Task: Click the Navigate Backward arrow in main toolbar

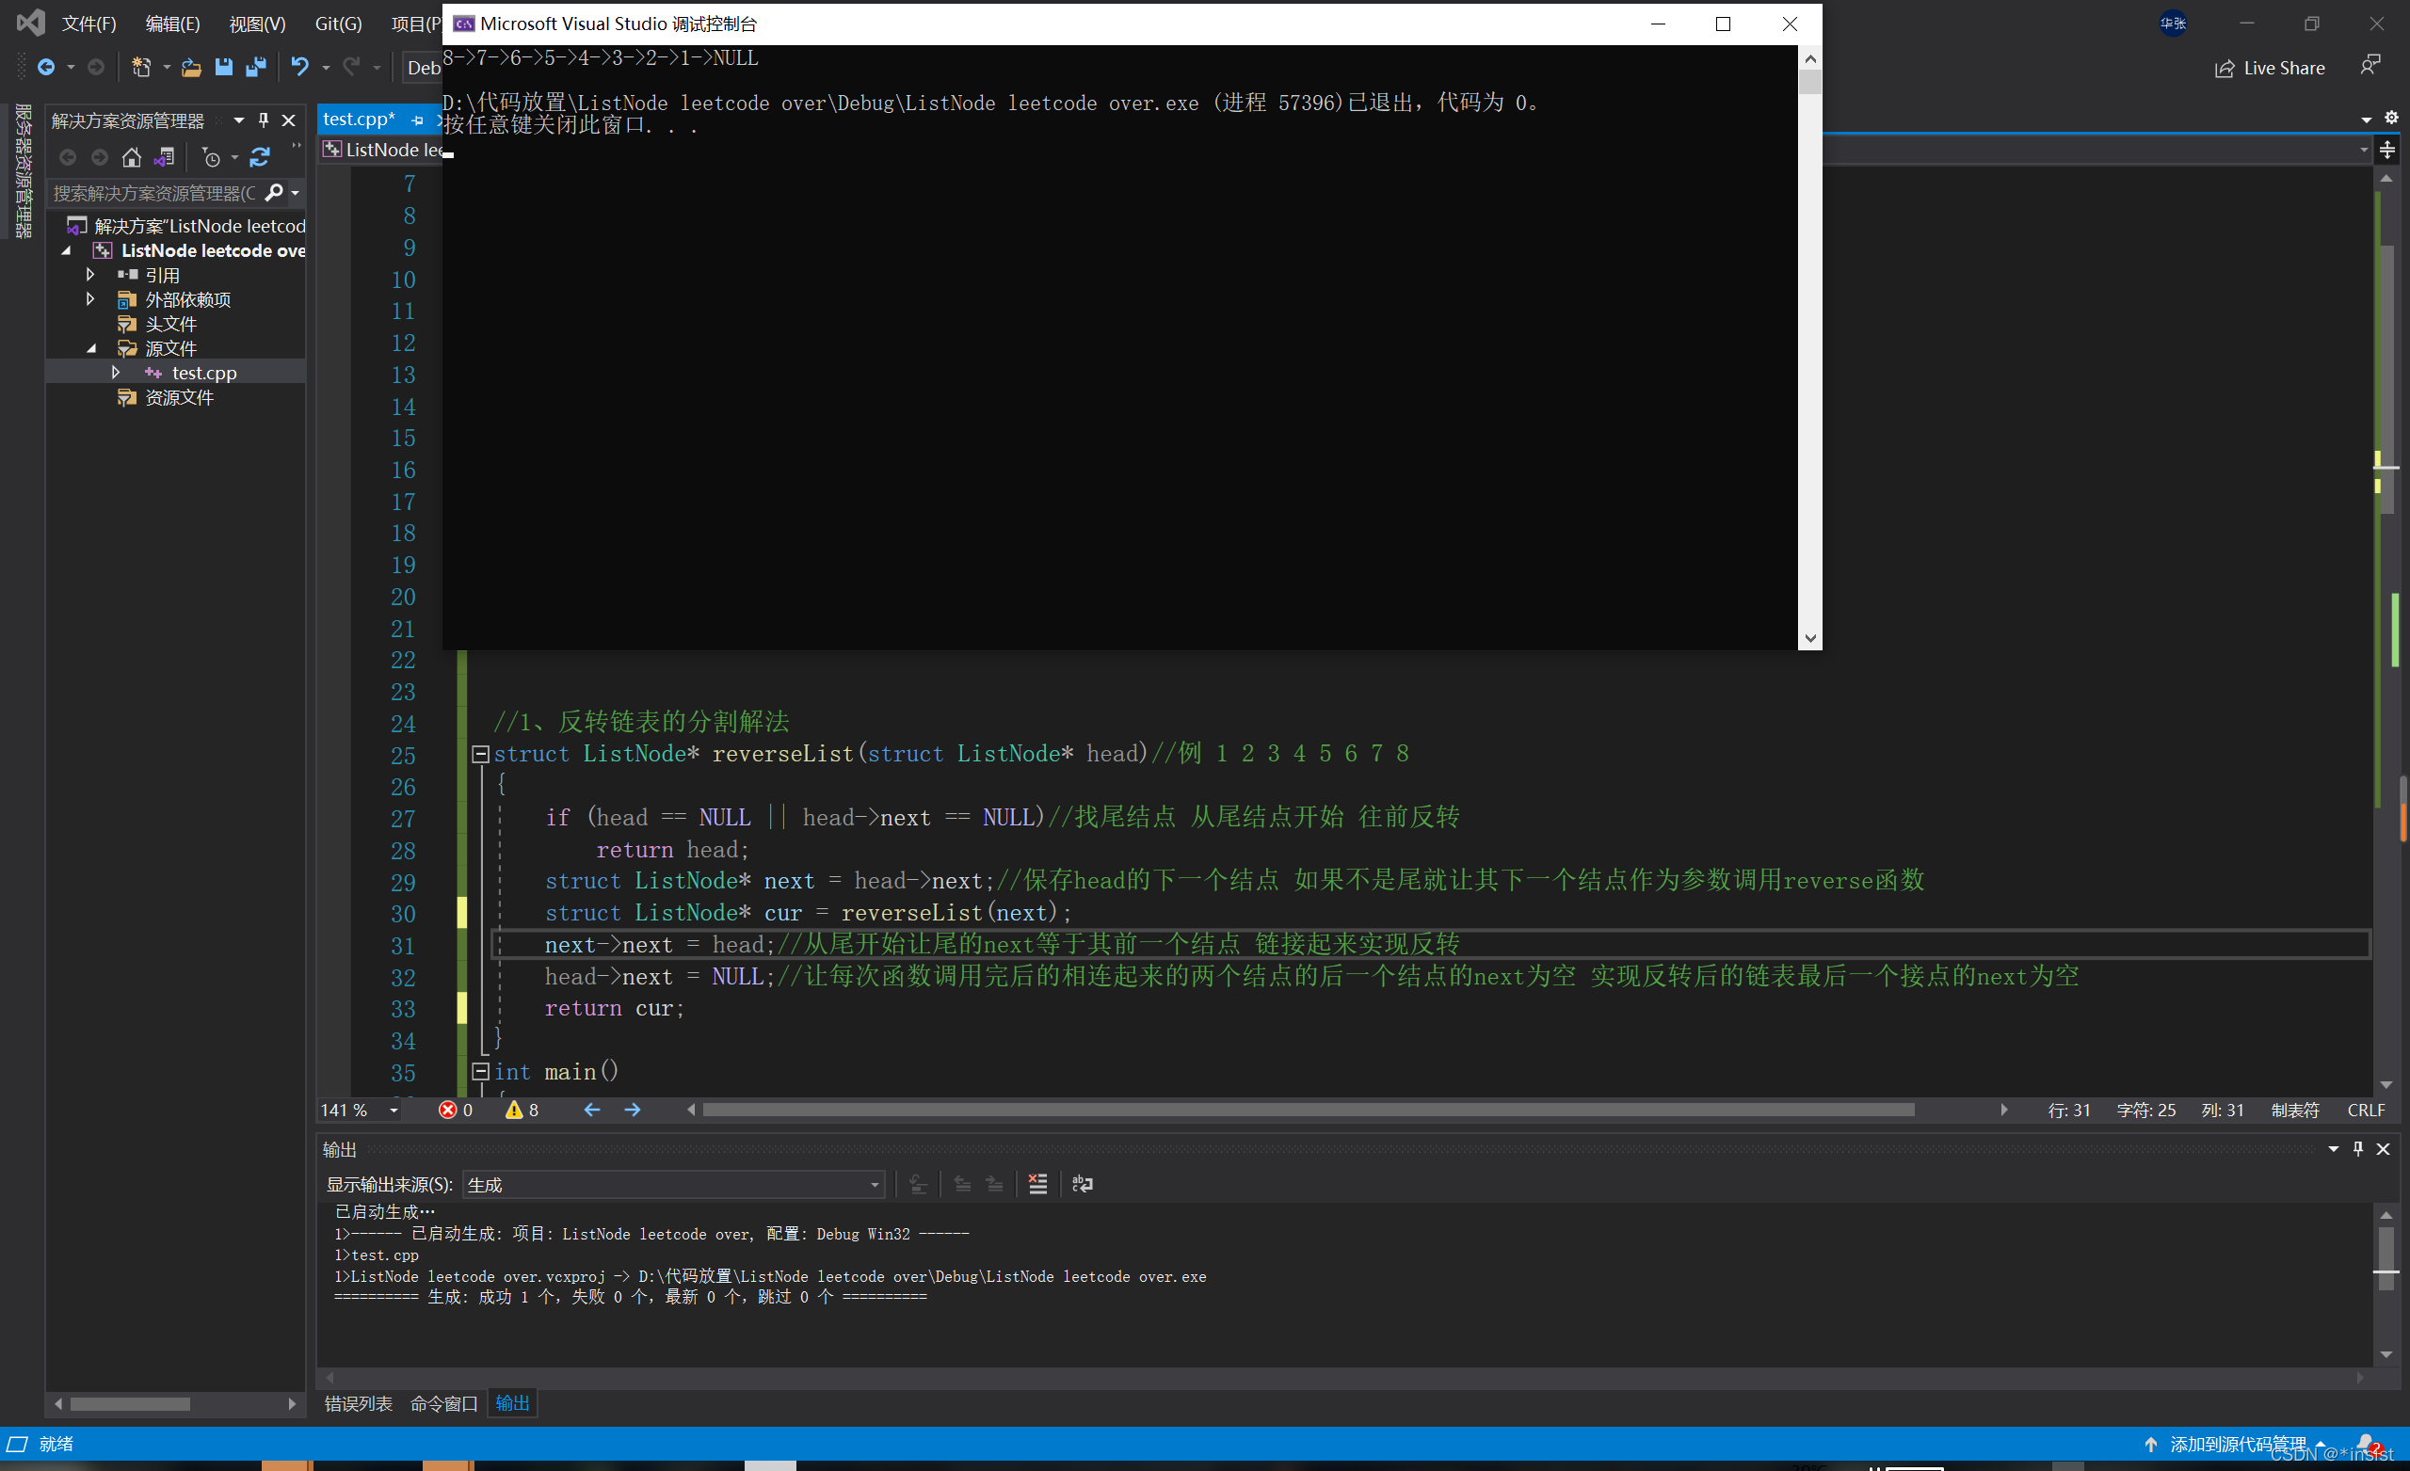Action: click(46, 67)
